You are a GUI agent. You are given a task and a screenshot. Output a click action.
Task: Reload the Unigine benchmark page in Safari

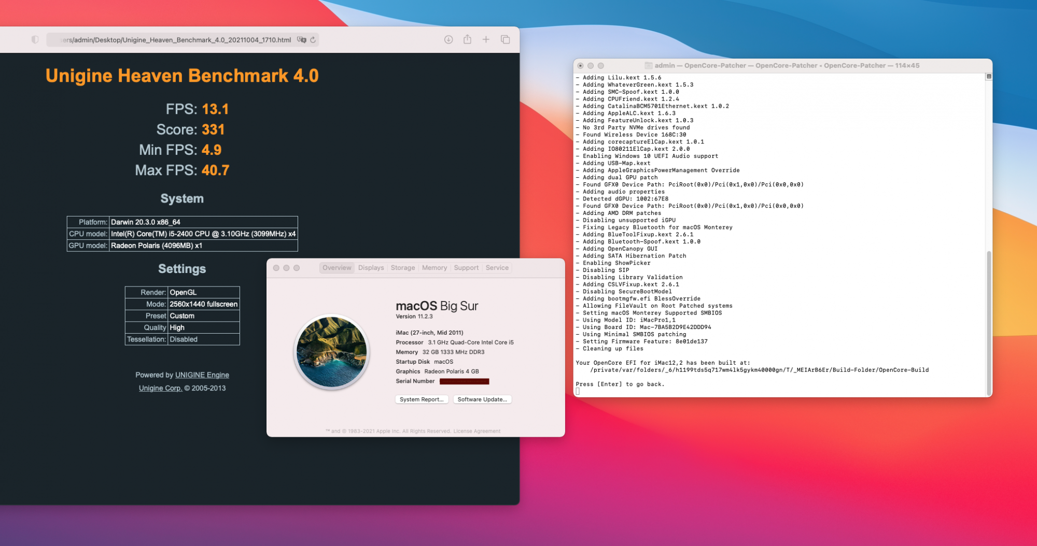click(313, 40)
